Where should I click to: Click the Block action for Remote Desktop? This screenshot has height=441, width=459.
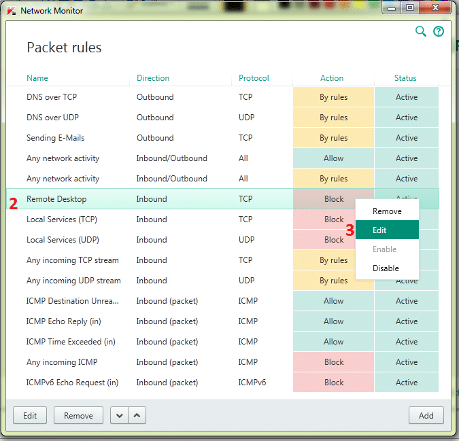333,199
